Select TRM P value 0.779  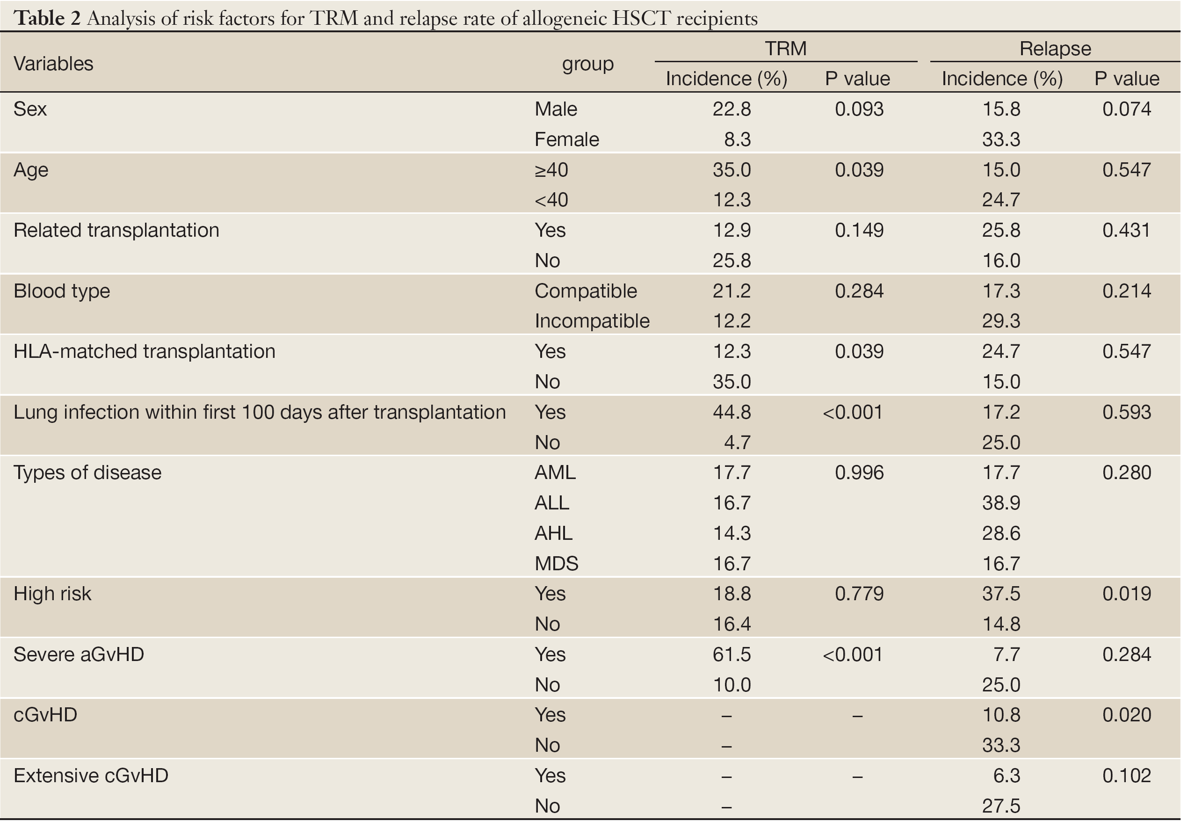(x=859, y=594)
